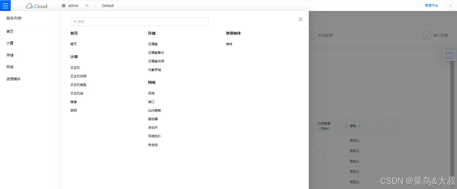Screen dimensions: 457x189
Task: Open 云硬盘快照 service link
Action: pyautogui.click(x=156, y=61)
